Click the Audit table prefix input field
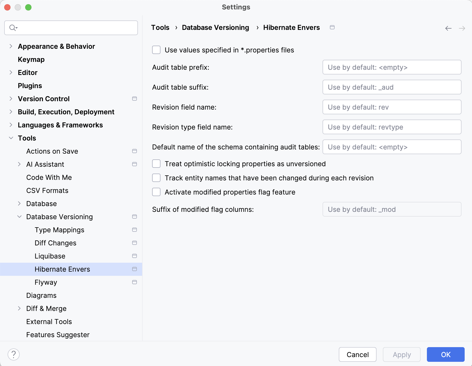Image resolution: width=472 pixels, height=366 pixels. click(x=391, y=67)
